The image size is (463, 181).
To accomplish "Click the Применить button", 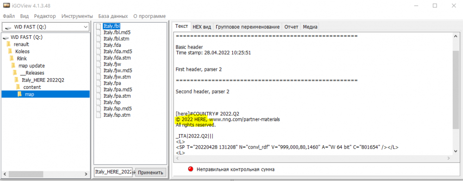I will pyautogui.click(x=150, y=173).
